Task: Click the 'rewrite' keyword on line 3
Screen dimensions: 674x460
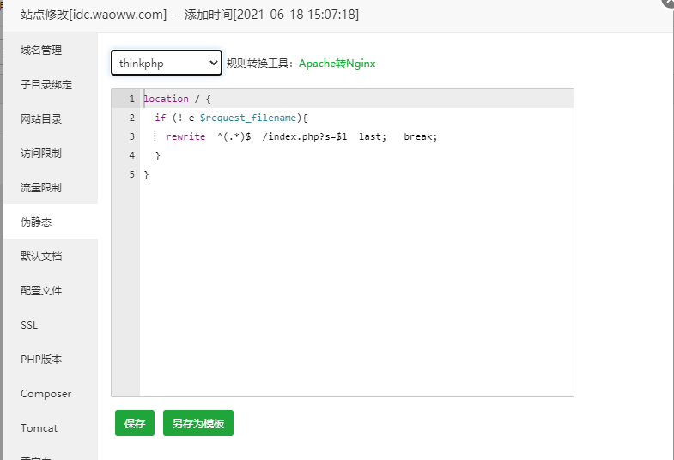Action: tap(185, 136)
